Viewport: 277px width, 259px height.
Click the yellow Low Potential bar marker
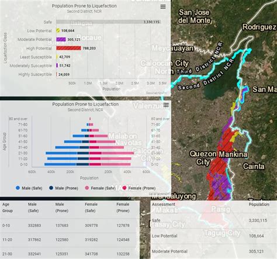tap(58, 30)
